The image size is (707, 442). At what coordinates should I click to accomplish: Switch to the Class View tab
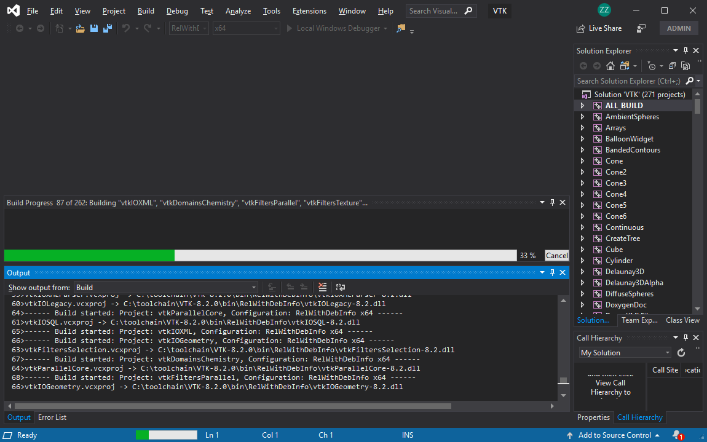tap(682, 320)
